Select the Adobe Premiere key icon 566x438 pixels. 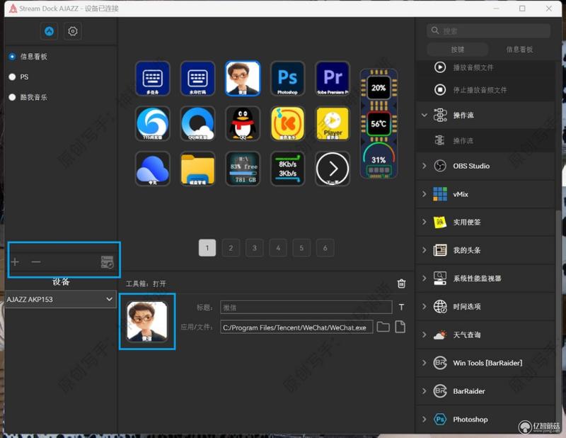[333, 79]
